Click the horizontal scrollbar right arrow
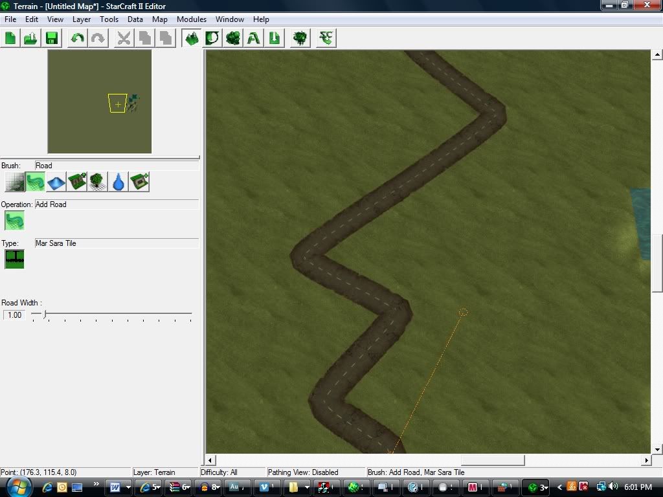The image size is (663, 497). coord(646,460)
